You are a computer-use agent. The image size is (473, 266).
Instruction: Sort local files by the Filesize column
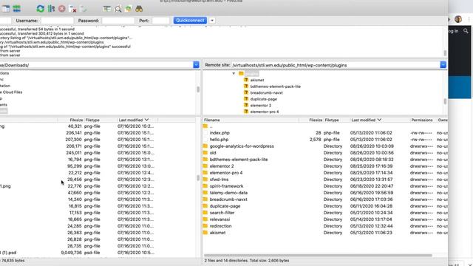click(x=70, y=120)
